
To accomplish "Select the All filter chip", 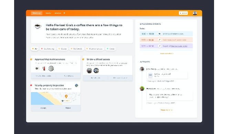I will (x=35, y=49).
